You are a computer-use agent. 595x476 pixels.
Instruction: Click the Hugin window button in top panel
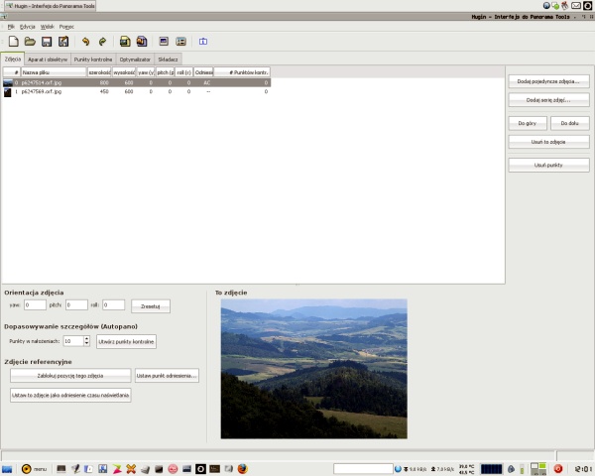click(51, 6)
